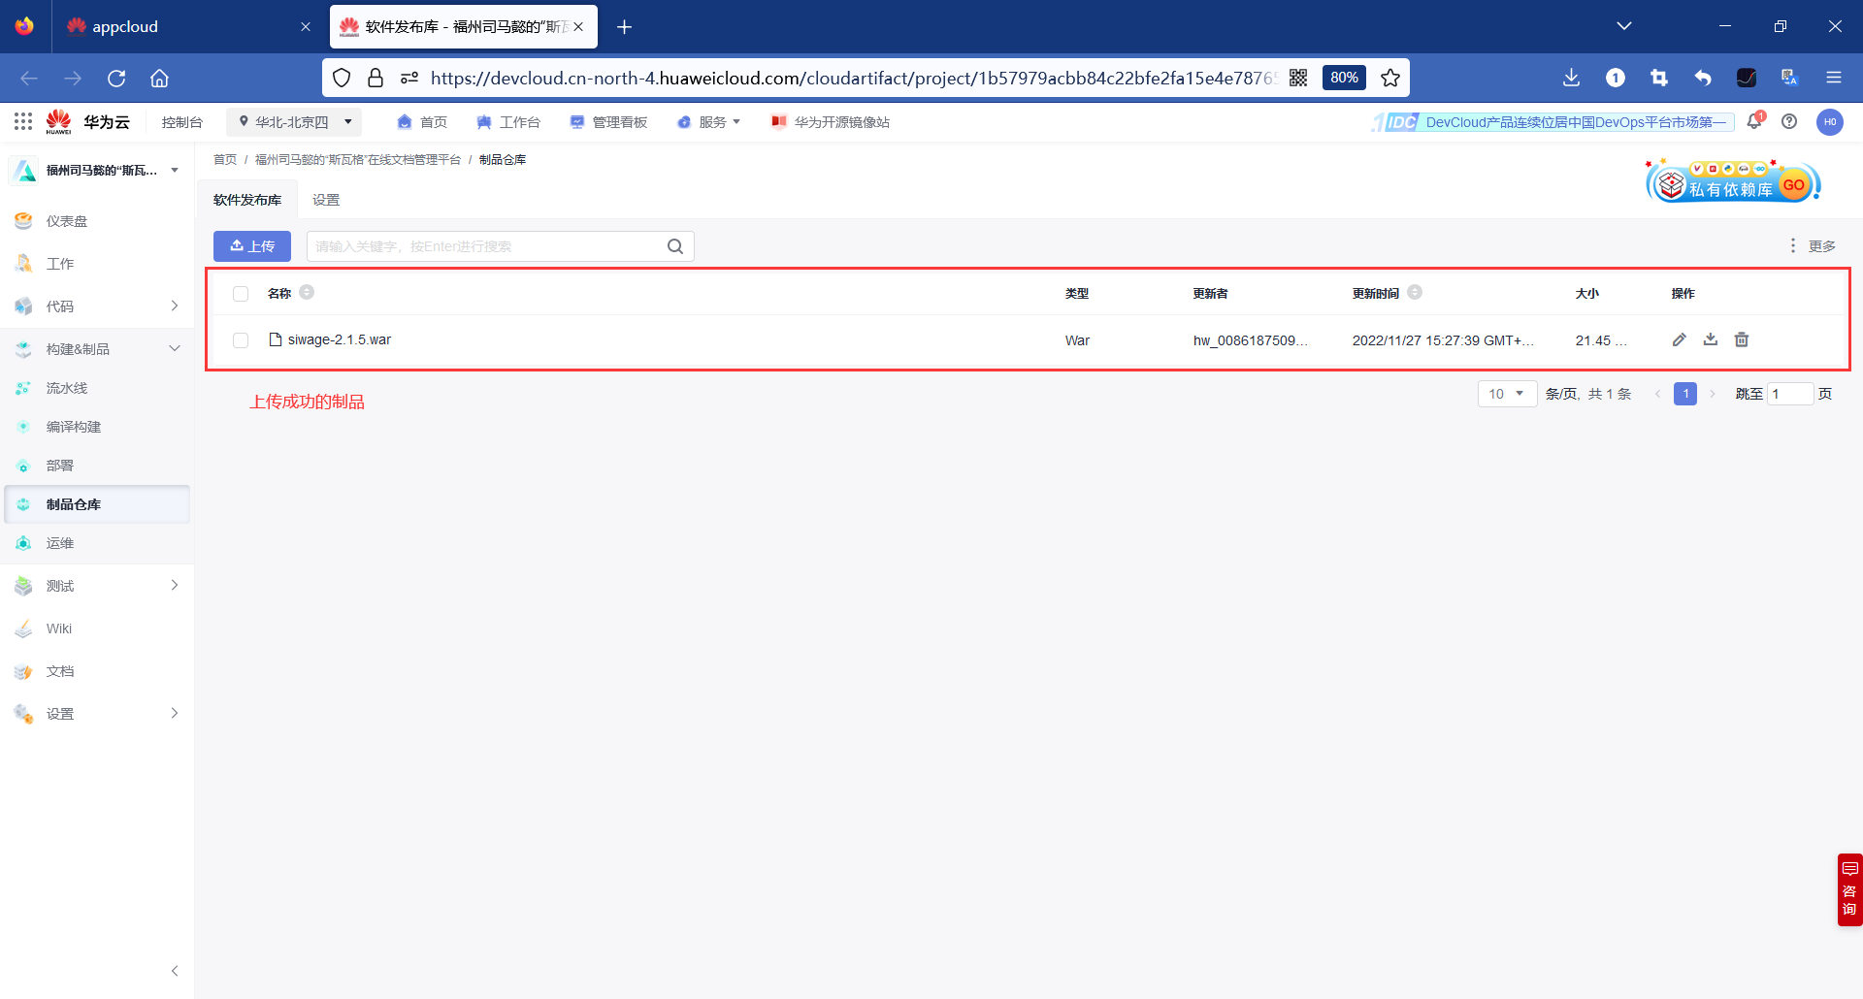The height and width of the screenshot is (999, 1863).
Task: Collapse the left sidebar
Action: pos(175,971)
